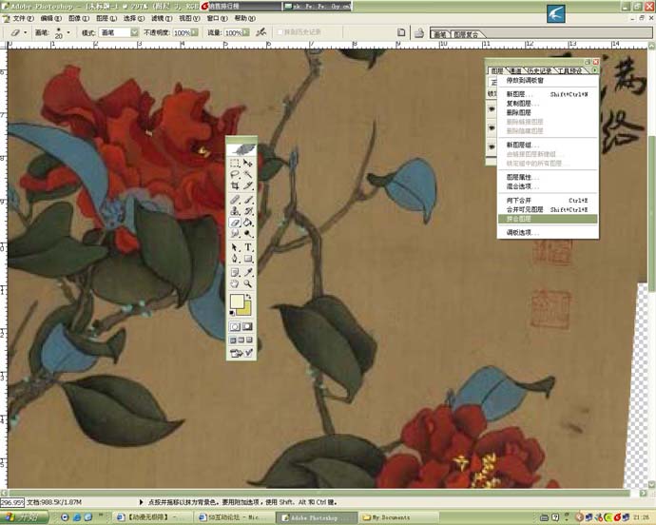Toggle the Erase to History checkbox
This screenshot has height=525, width=656.
[x=280, y=32]
